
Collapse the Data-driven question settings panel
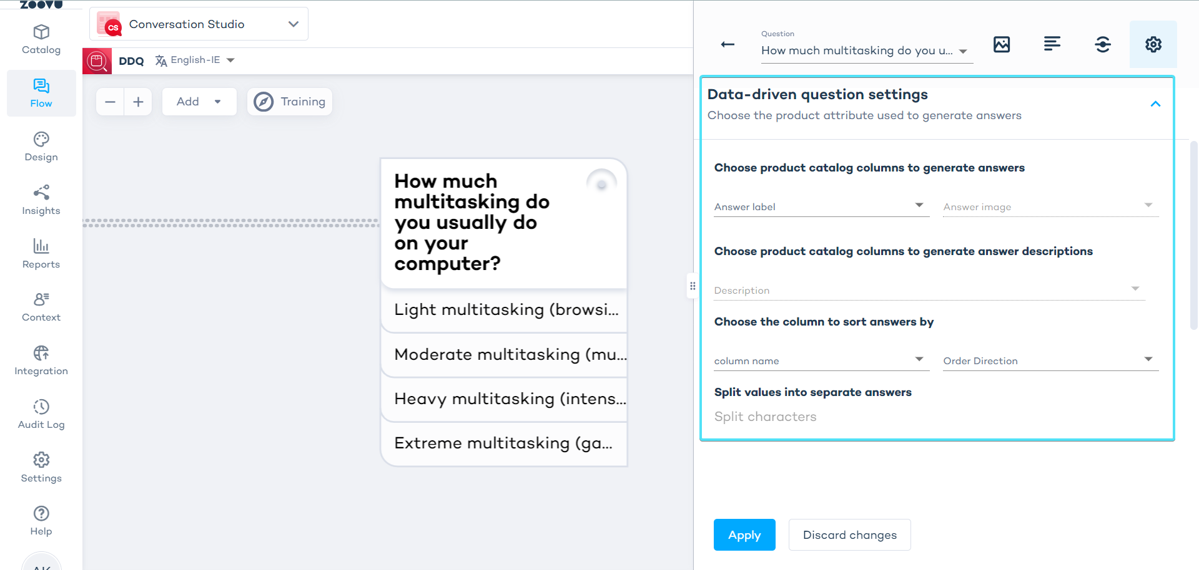pyautogui.click(x=1155, y=104)
